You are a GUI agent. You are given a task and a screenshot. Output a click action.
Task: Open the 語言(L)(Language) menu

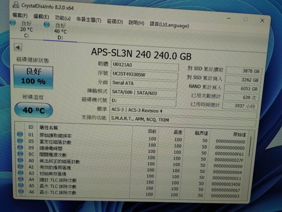click(169, 25)
